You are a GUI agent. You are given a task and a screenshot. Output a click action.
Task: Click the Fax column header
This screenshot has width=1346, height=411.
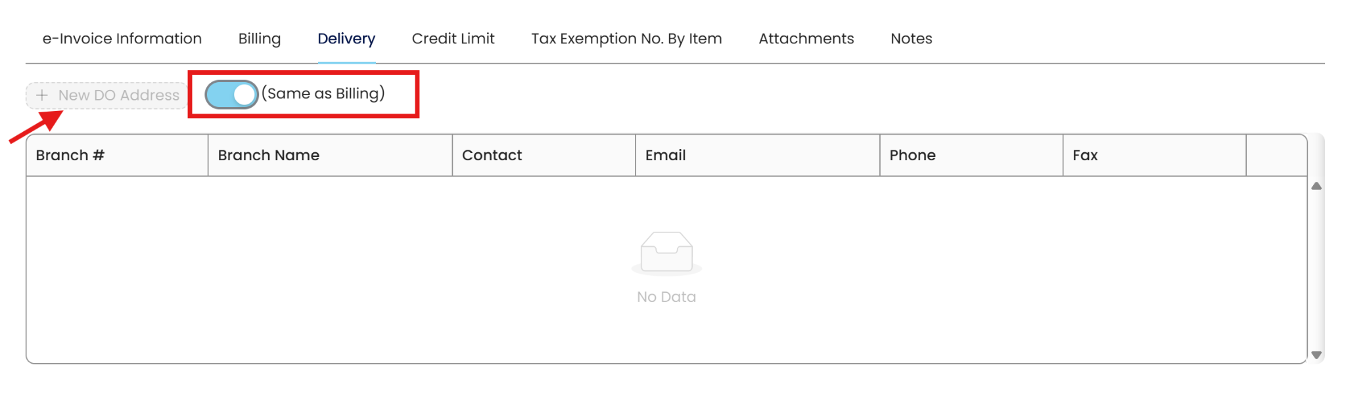pos(1085,156)
